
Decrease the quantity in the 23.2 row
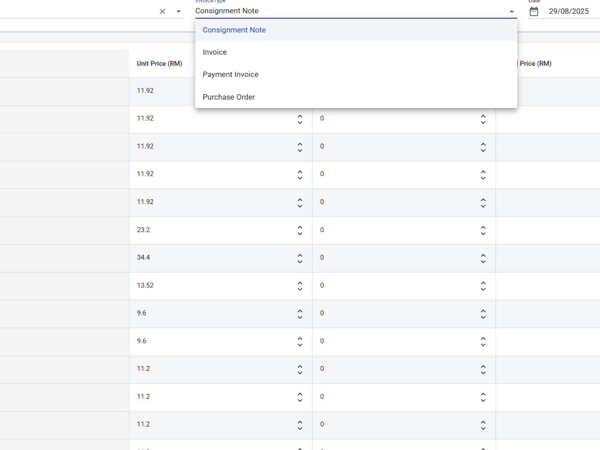point(483,233)
